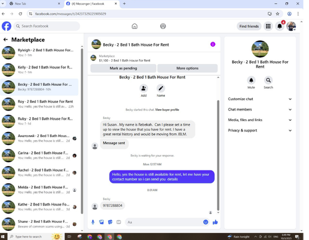Viewport: 309px width, 240px height.
Task: Choose a GIF icon
Action: click(119, 222)
